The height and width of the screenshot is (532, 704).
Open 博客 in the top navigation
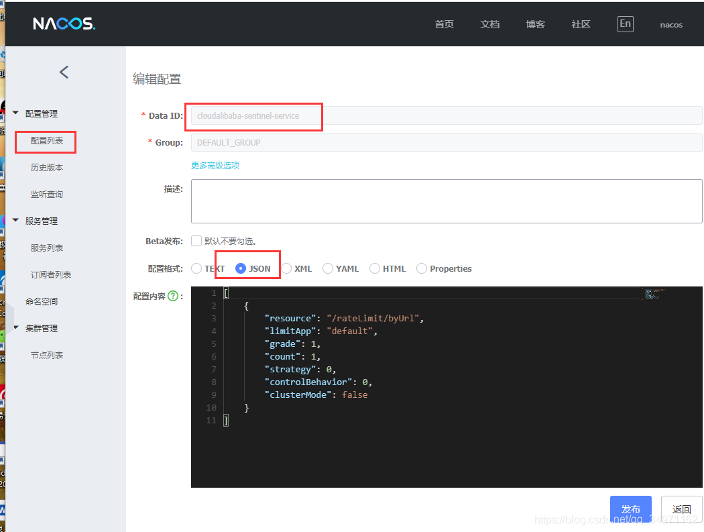pyautogui.click(x=535, y=24)
